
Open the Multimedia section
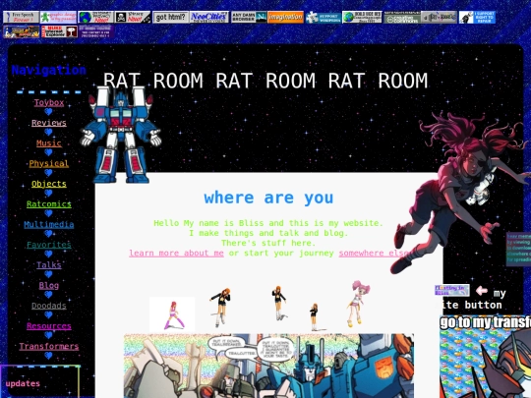pos(49,224)
